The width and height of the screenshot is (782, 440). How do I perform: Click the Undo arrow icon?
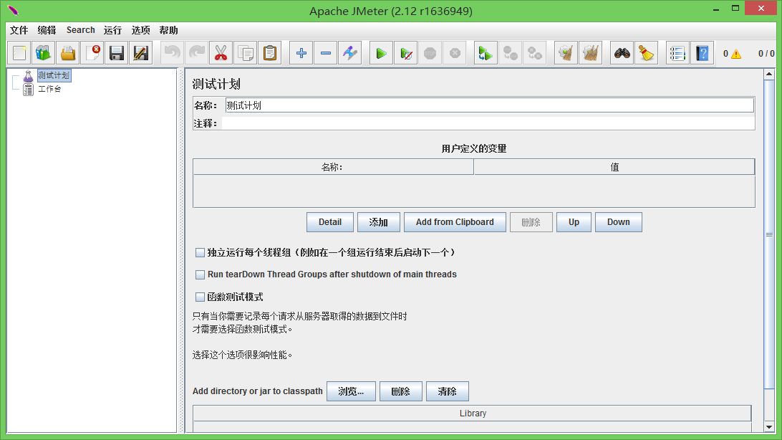pyautogui.click(x=172, y=53)
